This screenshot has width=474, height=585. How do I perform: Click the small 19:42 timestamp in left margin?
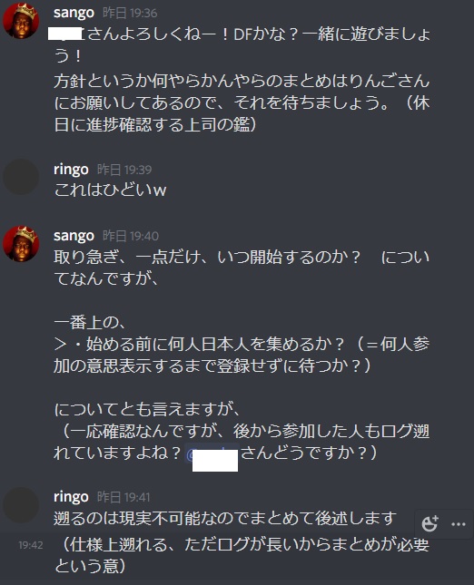[31, 545]
